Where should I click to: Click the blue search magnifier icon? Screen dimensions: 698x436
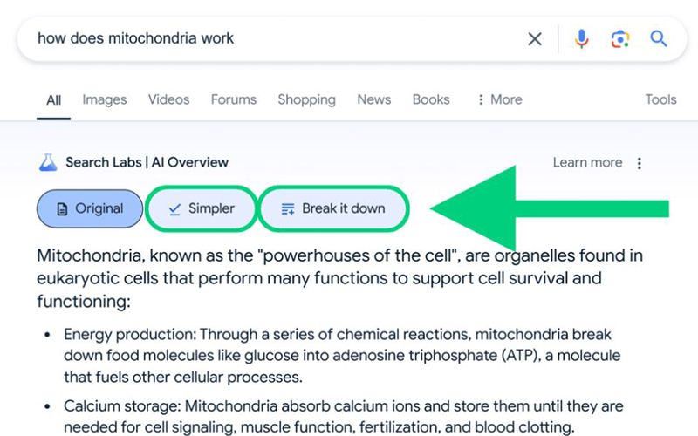click(x=659, y=39)
